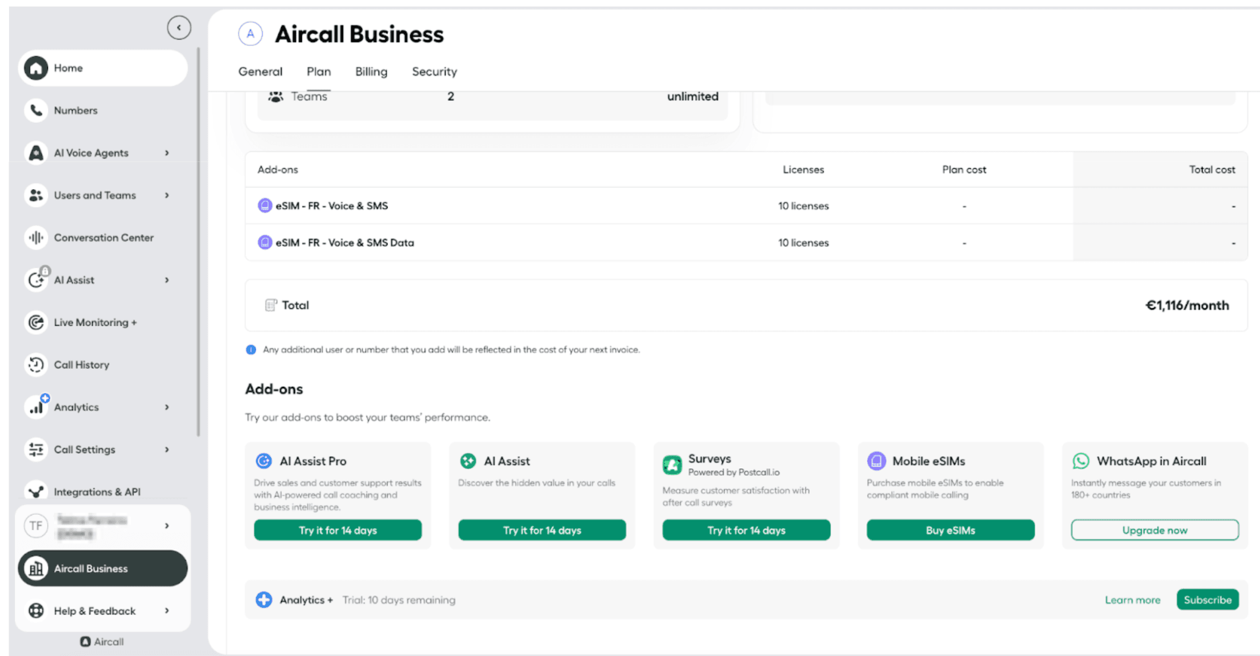Switch to the Billing tab

click(x=371, y=72)
